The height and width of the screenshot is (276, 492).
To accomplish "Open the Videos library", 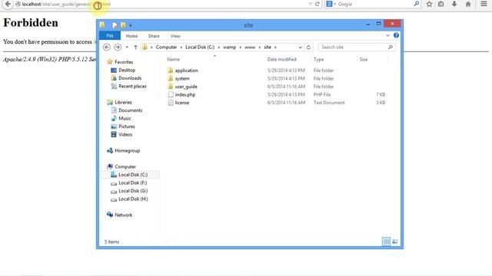I will [x=125, y=135].
